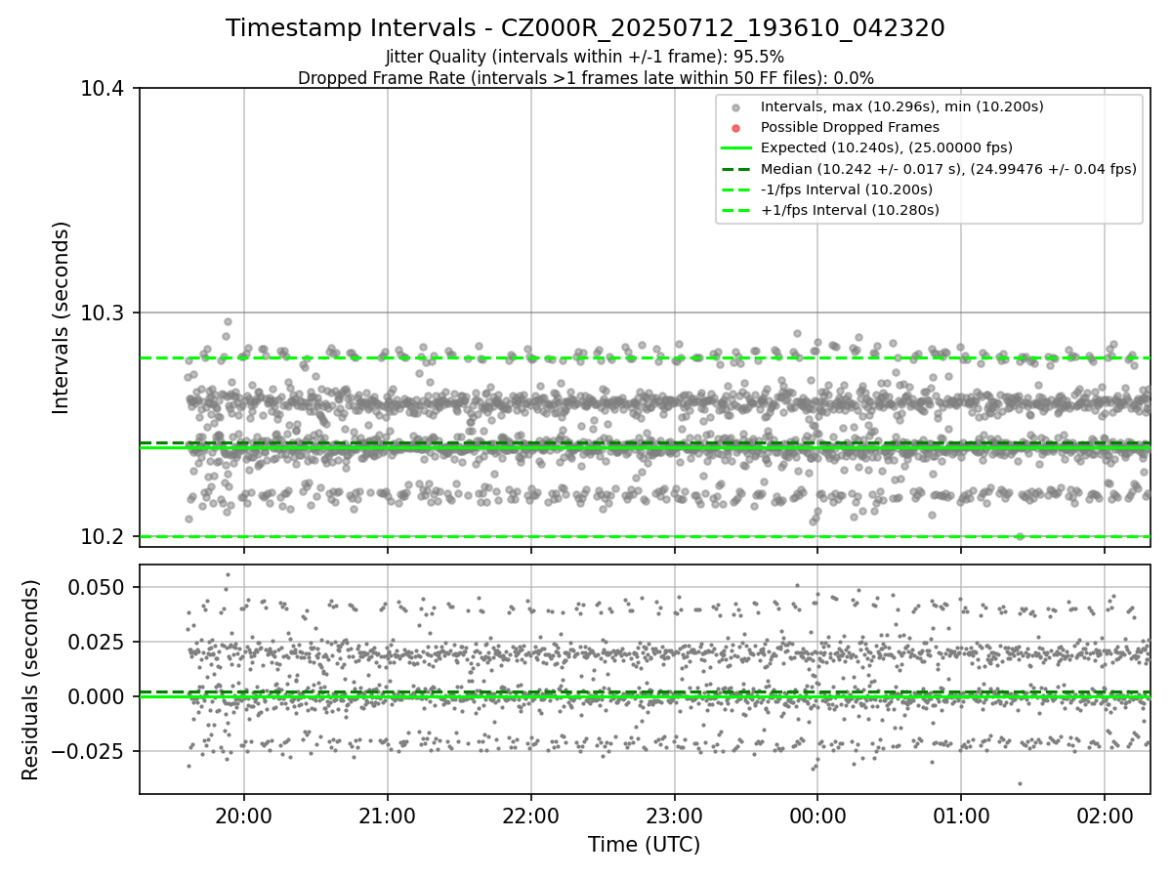This screenshot has height=879, width=1172.
Task: Click the 10.3 y-axis tick label
Action: click(104, 314)
